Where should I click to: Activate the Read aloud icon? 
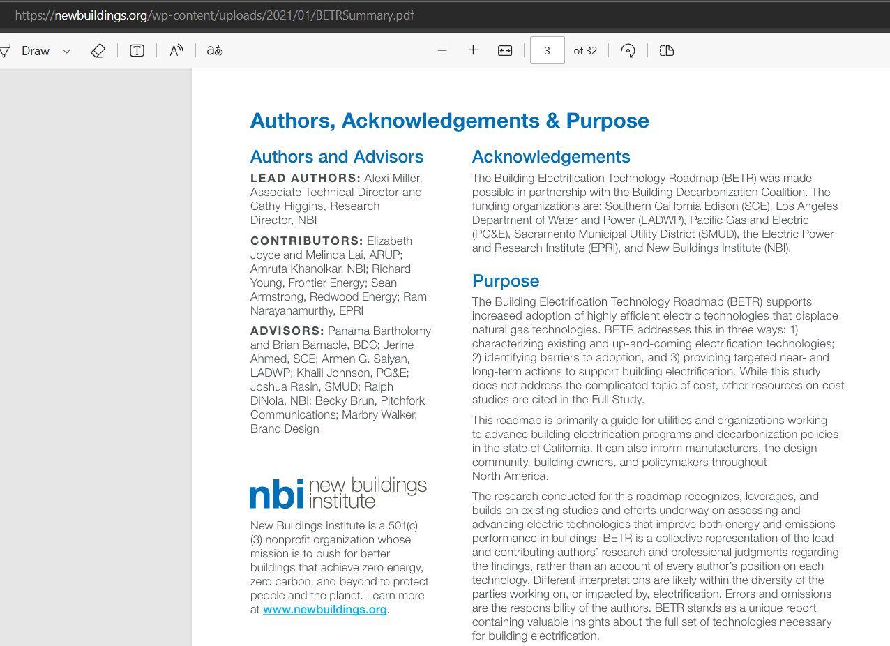pos(176,50)
